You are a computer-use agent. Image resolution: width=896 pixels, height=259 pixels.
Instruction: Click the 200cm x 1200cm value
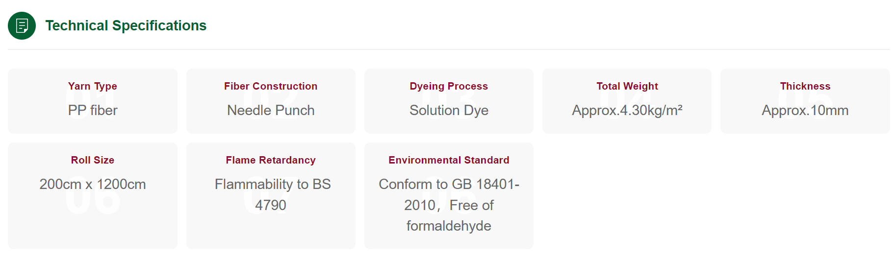click(93, 184)
